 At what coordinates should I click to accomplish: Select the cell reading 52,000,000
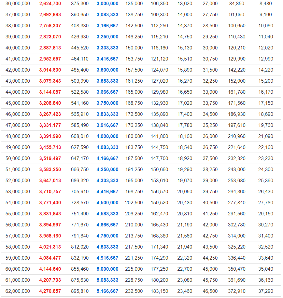point(18,181)
